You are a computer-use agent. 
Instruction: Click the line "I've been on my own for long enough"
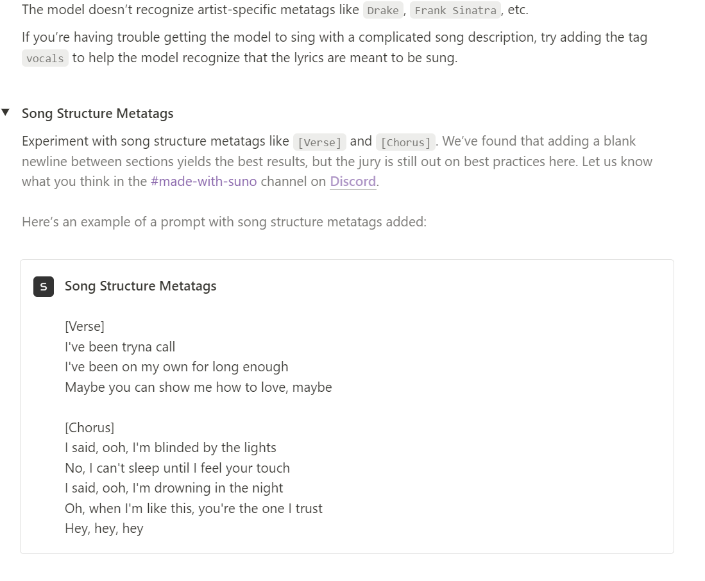pyautogui.click(x=176, y=367)
